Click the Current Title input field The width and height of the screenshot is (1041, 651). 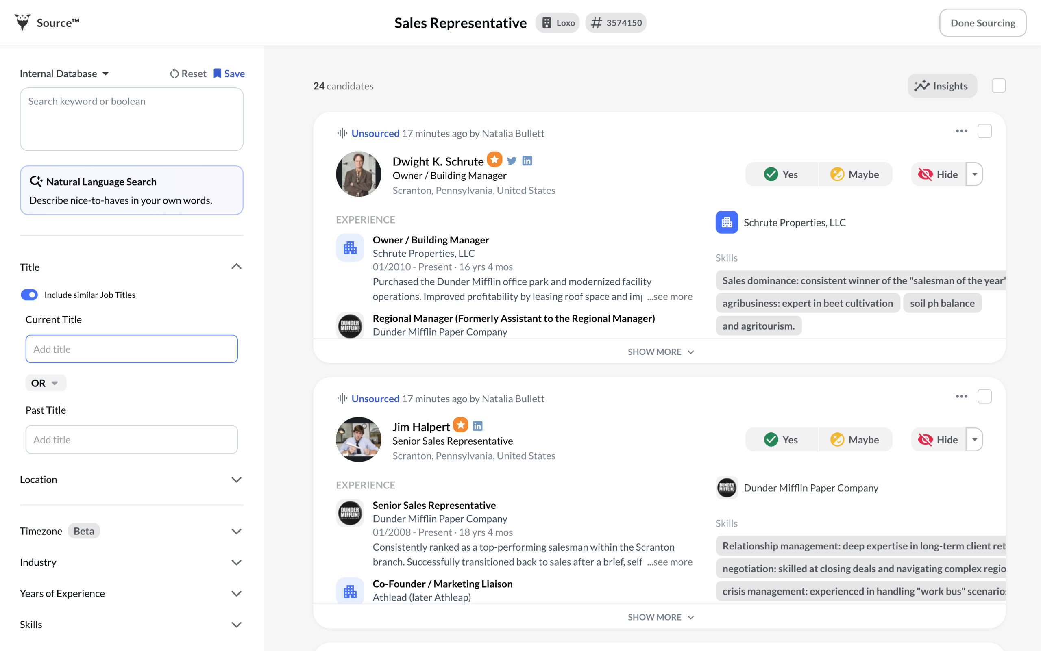[131, 349]
